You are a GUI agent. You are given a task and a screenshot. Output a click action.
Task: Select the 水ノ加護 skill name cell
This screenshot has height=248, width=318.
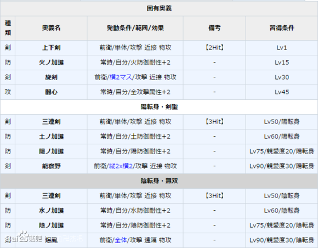click(x=51, y=211)
